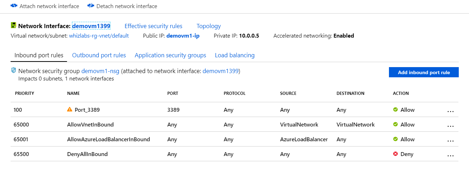Select the AllowVnetInBound rule name
469x169 pixels.
(x=90, y=124)
